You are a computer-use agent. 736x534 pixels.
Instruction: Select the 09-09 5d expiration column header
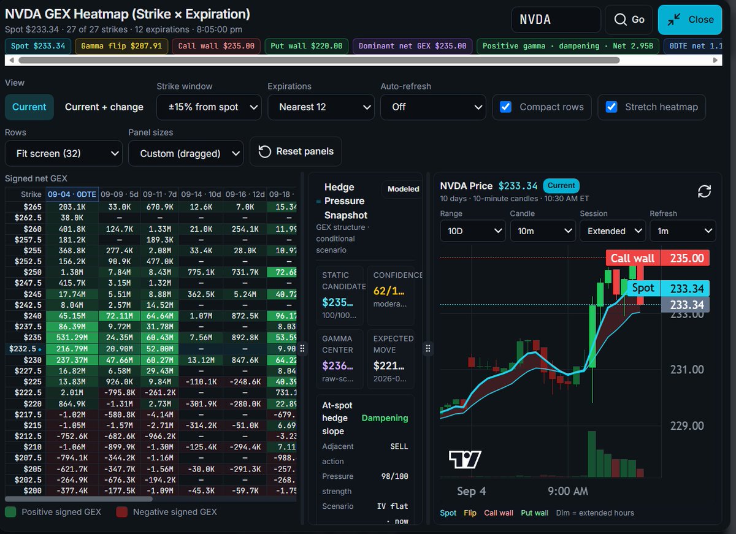pyautogui.click(x=119, y=194)
